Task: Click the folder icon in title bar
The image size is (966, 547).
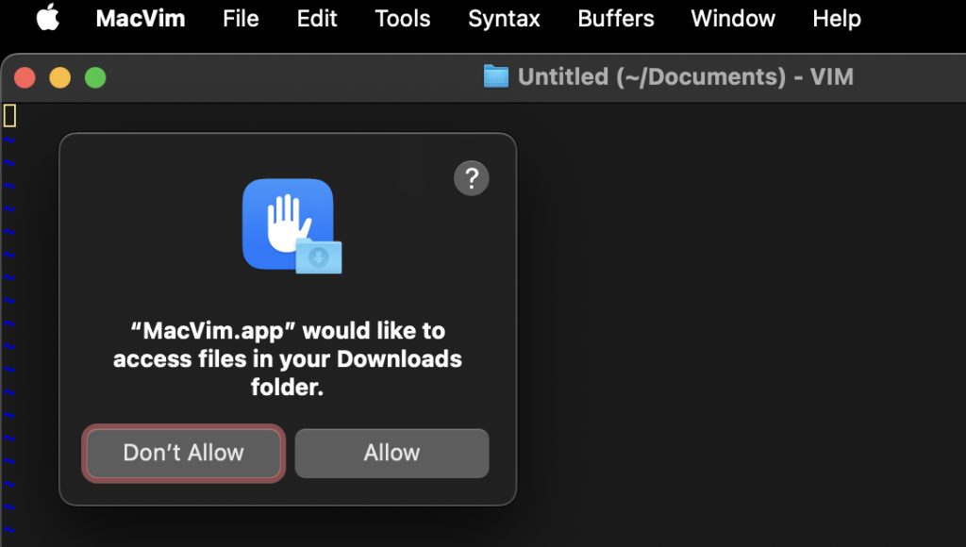Action: [x=496, y=76]
